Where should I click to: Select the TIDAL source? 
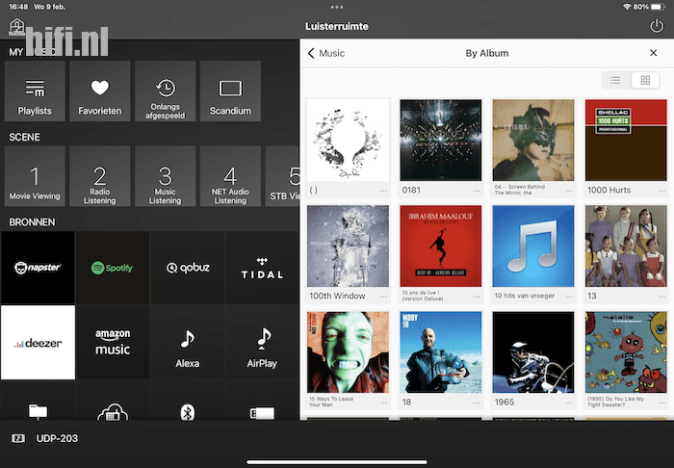262,268
